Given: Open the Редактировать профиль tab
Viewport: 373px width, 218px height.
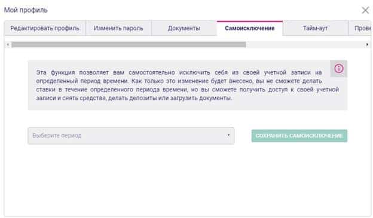Looking at the screenshot, I should tap(45, 28).
